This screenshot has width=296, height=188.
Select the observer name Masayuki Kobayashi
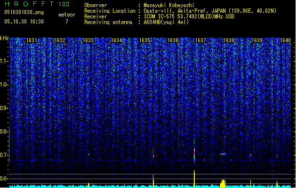click(x=169, y=5)
